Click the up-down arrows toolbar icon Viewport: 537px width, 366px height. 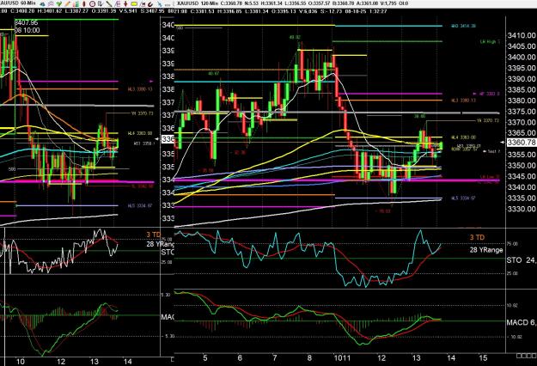tap(101, 4)
